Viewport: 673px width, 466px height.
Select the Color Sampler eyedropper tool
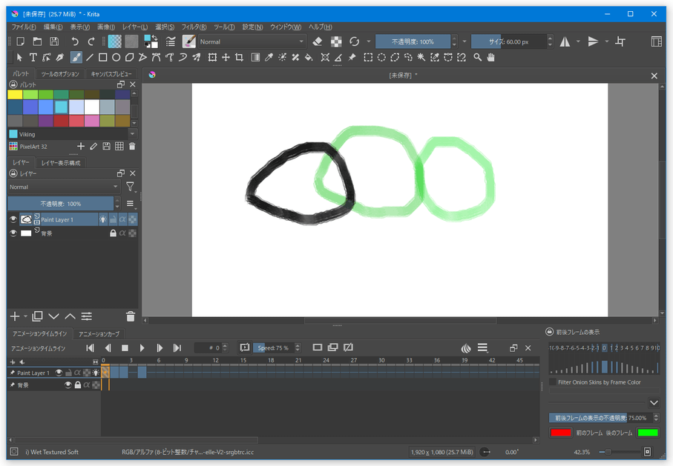tap(269, 57)
